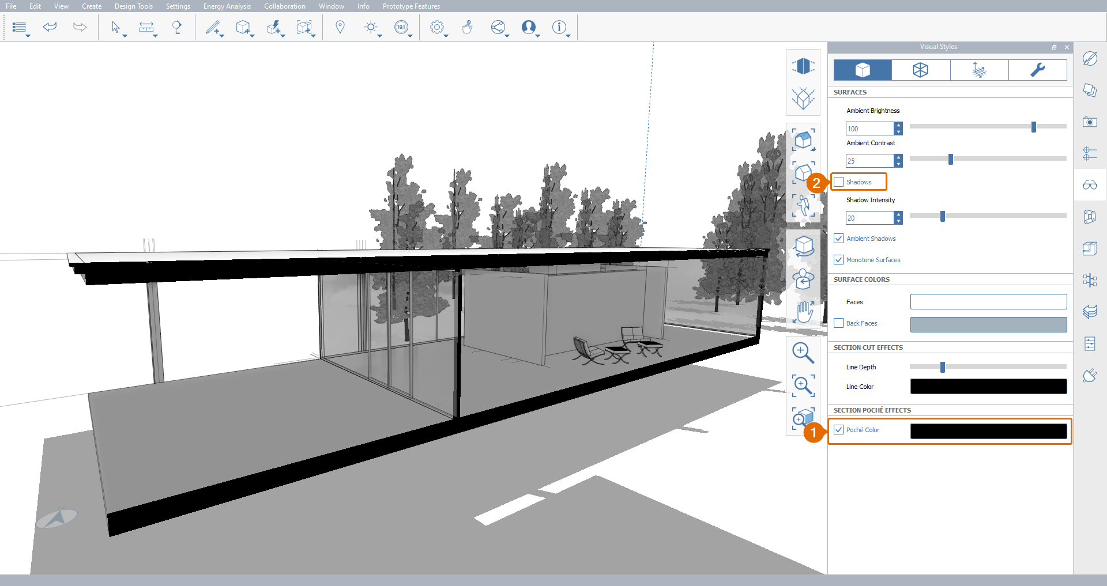
Task: Click the plug-in icon in the right sidebar
Action: 1090,375
